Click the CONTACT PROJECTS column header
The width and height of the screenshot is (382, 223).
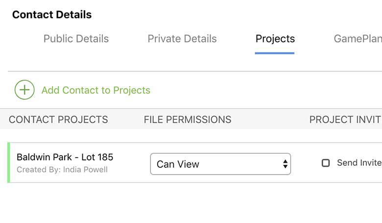point(58,119)
